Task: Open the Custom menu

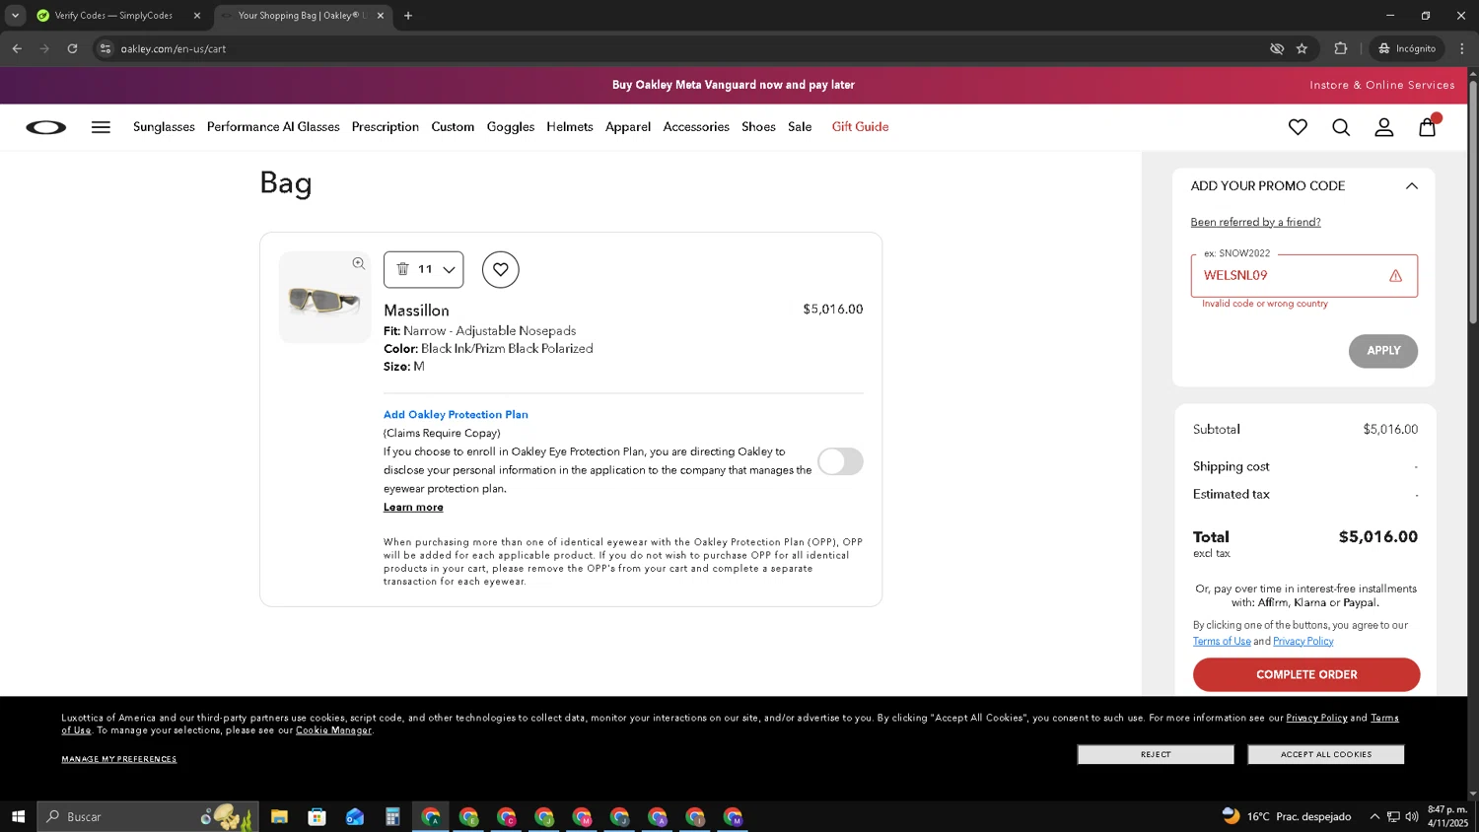Action: [453, 127]
